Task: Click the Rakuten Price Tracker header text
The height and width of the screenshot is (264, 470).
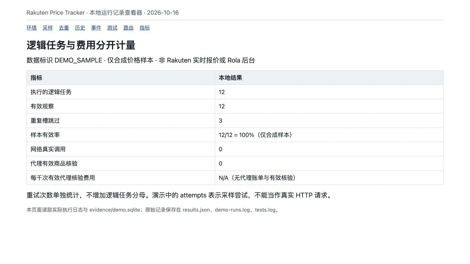Action: [x=55, y=12]
